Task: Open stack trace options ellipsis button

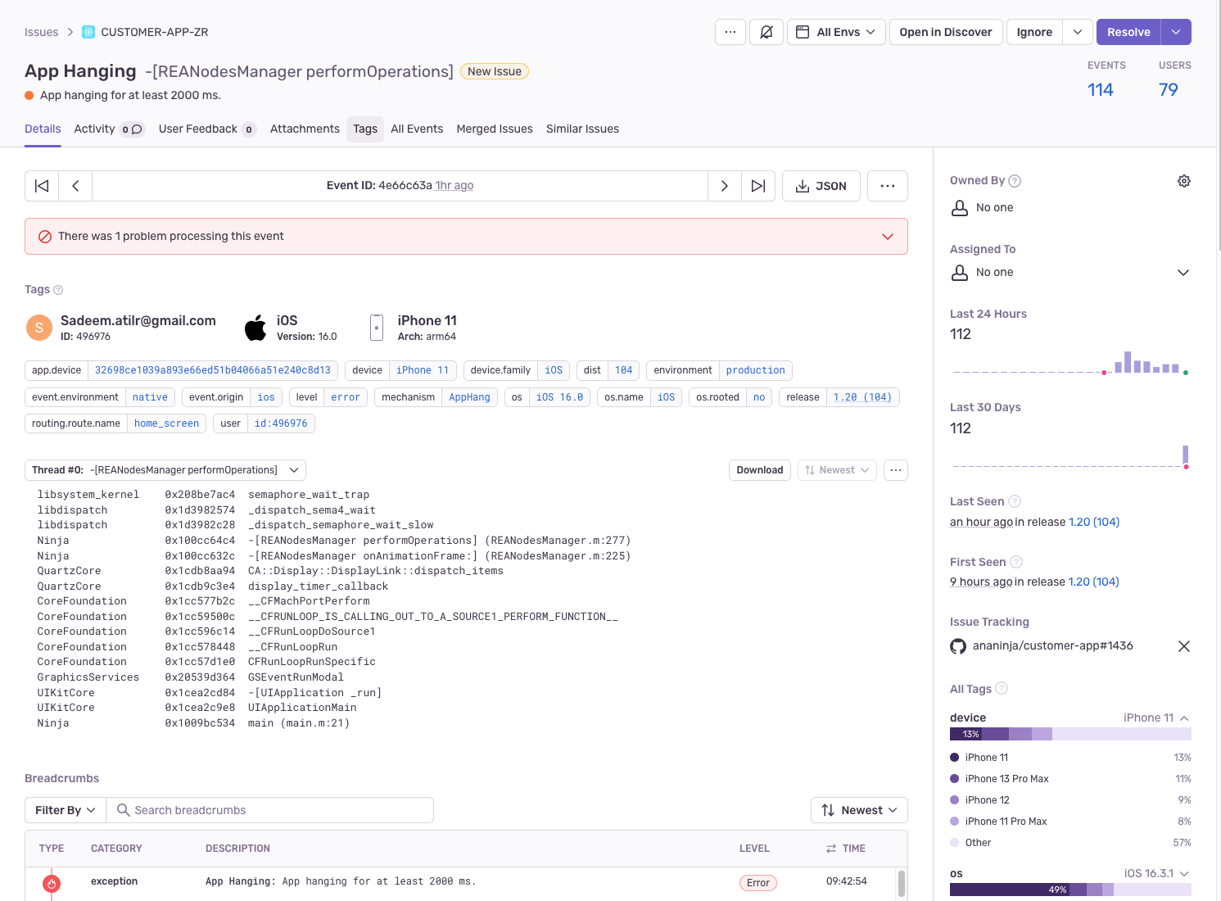Action: 896,470
